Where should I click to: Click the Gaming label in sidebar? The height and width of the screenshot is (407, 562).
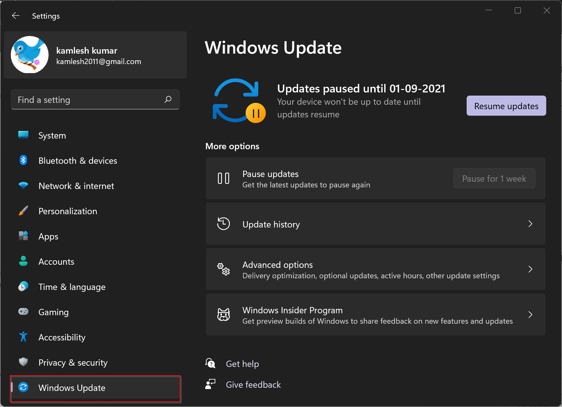pos(53,312)
